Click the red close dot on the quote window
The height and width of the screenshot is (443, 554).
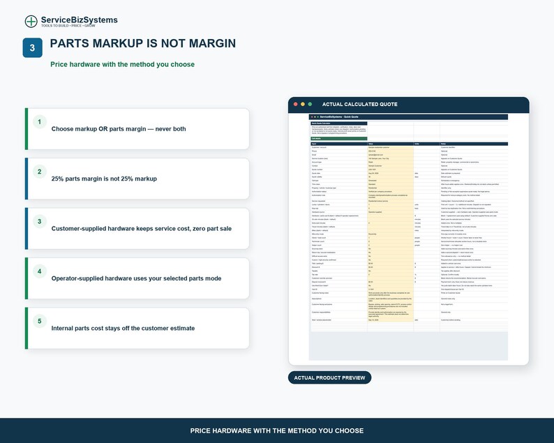click(296, 104)
